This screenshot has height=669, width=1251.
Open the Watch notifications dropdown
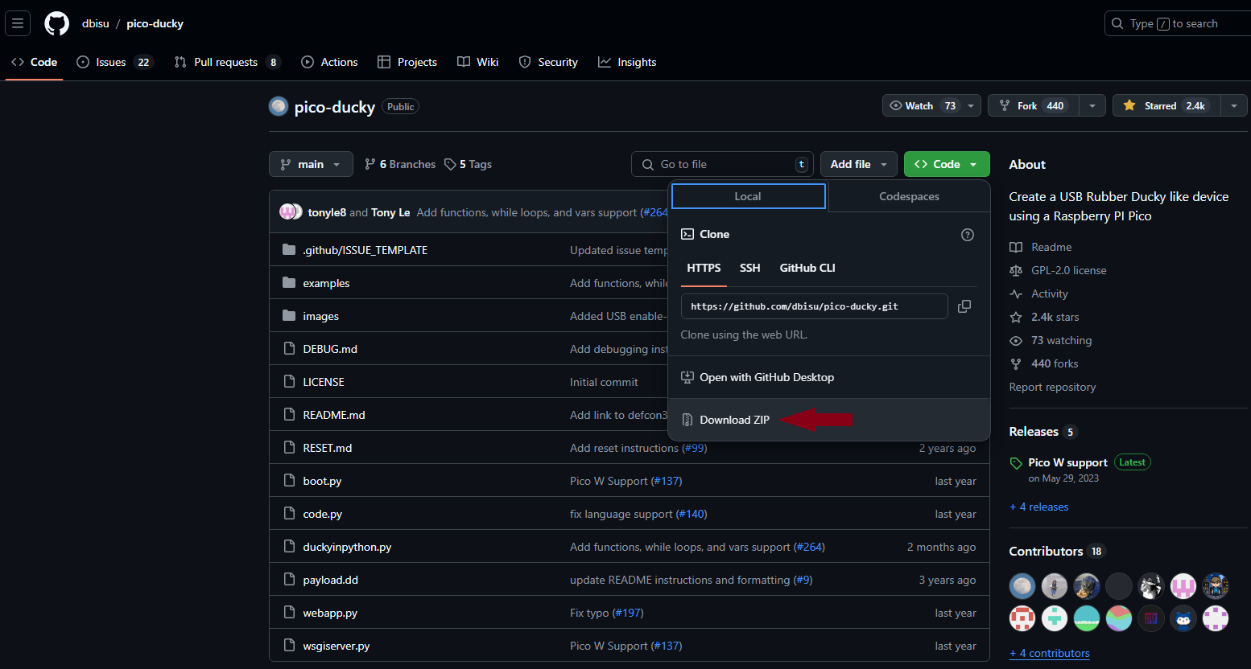point(931,105)
